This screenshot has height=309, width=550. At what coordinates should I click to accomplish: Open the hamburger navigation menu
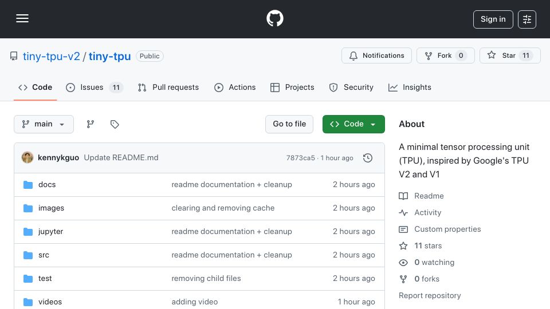(x=22, y=18)
